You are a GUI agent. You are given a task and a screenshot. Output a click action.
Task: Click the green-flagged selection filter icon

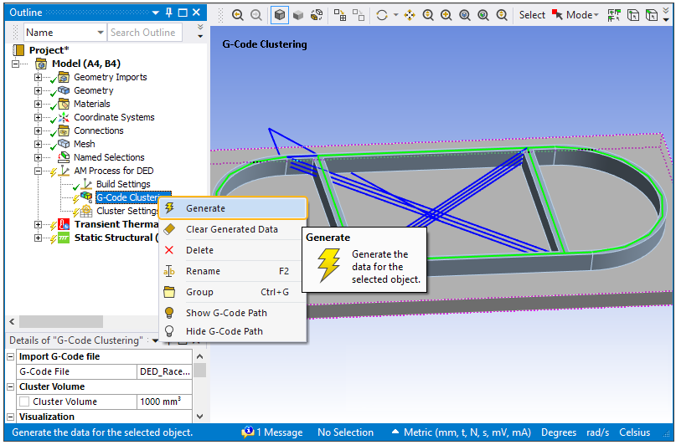(614, 15)
